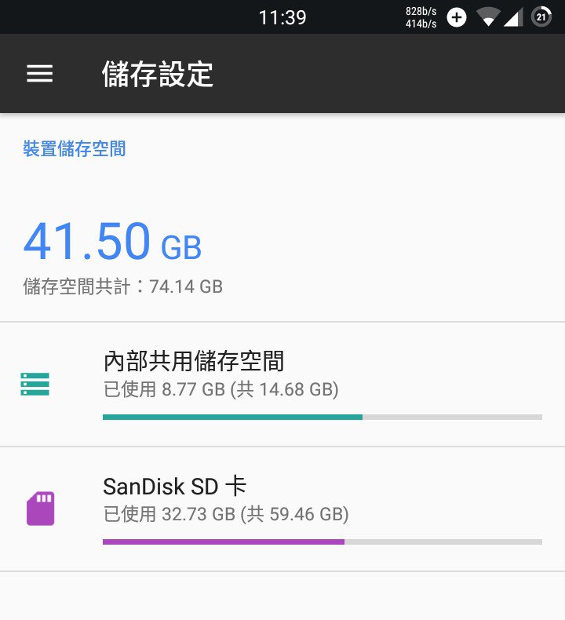Tap the 11:39 clock in status bar
This screenshot has height=620, width=565.
(x=282, y=17)
